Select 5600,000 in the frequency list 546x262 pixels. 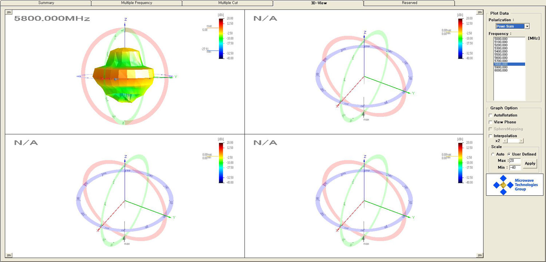pyautogui.click(x=509, y=58)
